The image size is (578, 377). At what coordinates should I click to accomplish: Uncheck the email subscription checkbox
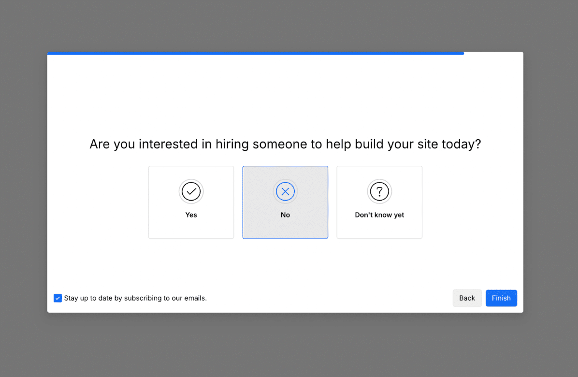pos(58,298)
